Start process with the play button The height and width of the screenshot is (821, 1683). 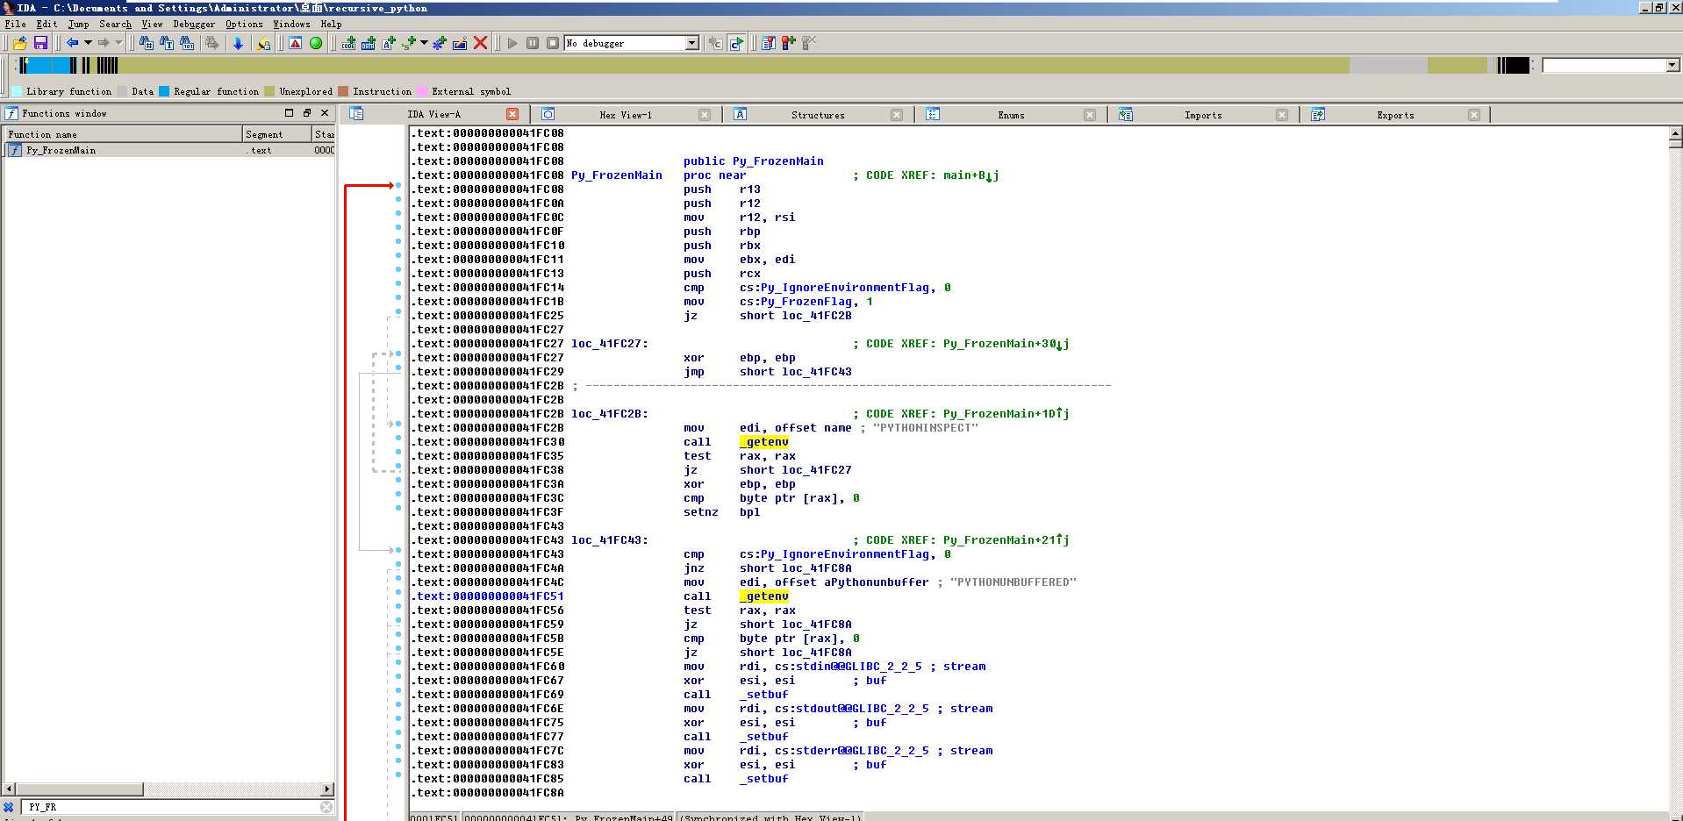point(512,43)
